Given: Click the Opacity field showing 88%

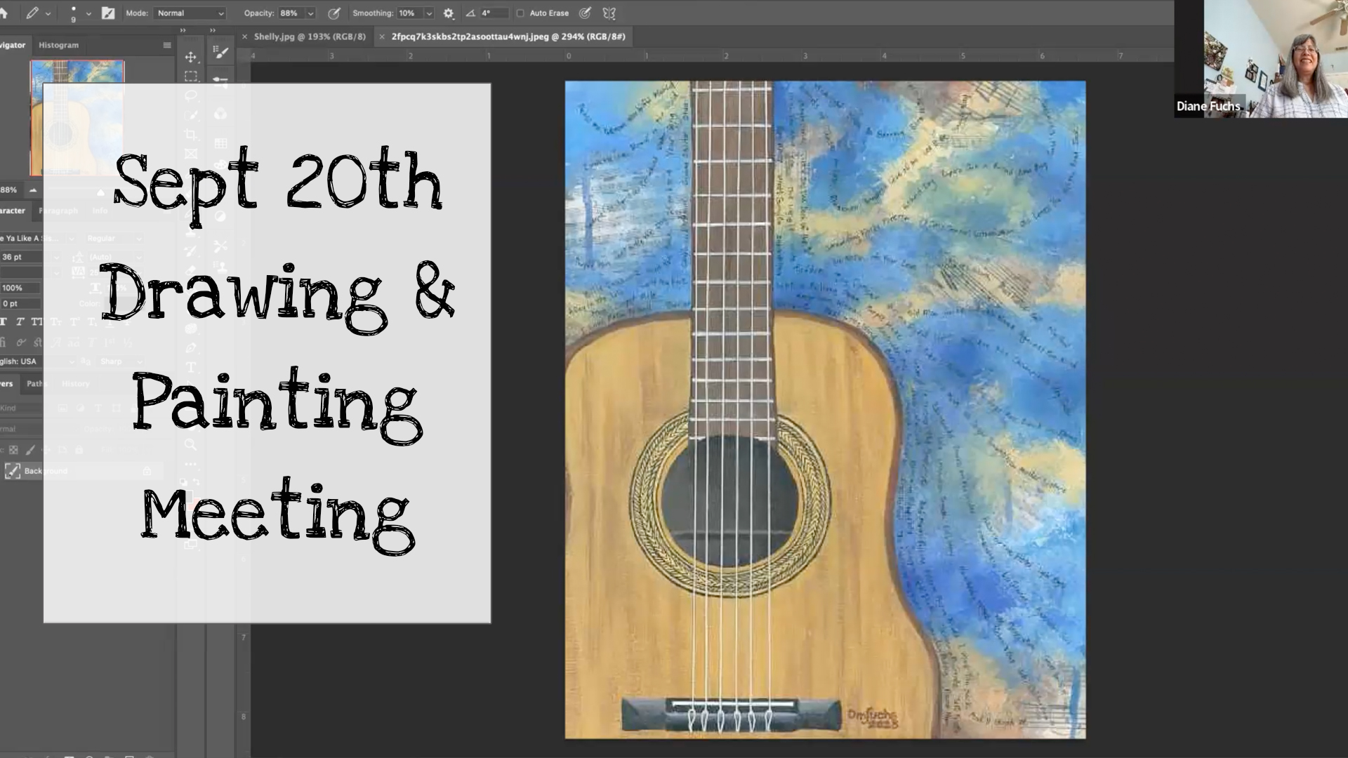Looking at the screenshot, I should [291, 13].
